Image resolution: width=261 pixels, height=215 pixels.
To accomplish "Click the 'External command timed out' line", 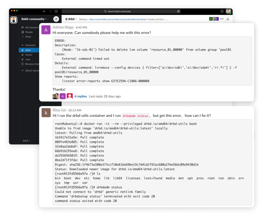I will pos(86,59).
